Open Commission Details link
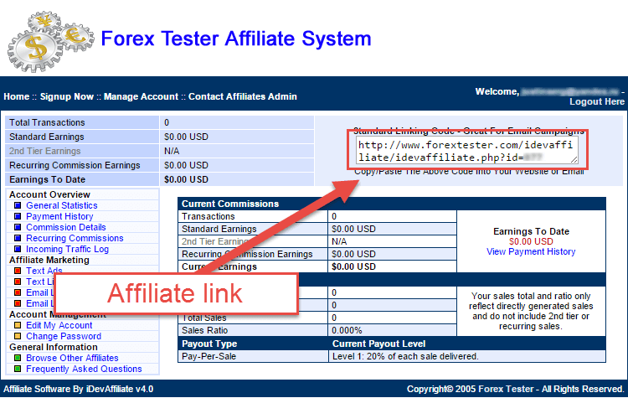The width and height of the screenshot is (628, 398). (x=66, y=227)
